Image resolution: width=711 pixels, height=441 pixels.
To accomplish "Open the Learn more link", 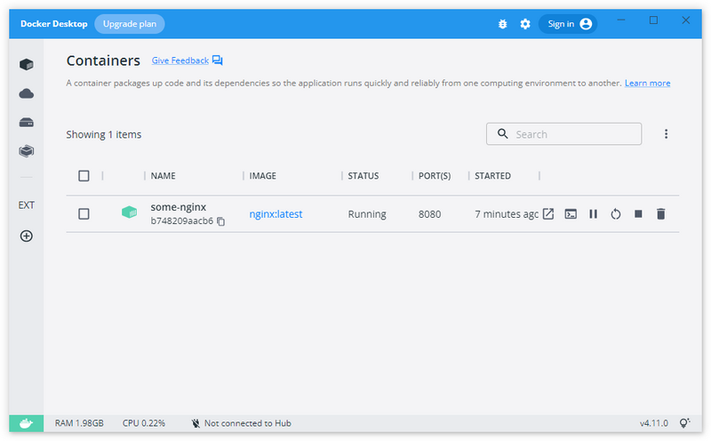I will pyautogui.click(x=648, y=83).
